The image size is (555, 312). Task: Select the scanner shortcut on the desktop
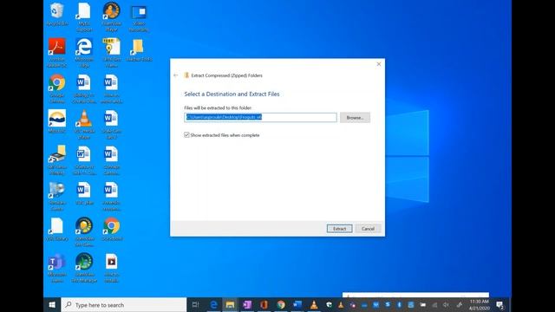tap(57, 159)
